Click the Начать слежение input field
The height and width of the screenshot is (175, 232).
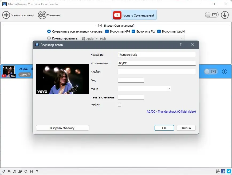click(131, 97)
